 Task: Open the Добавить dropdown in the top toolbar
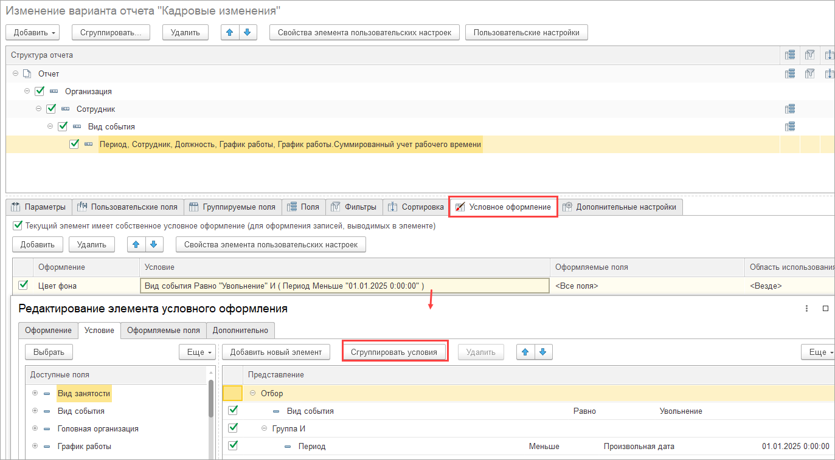click(x=35, y=32)
